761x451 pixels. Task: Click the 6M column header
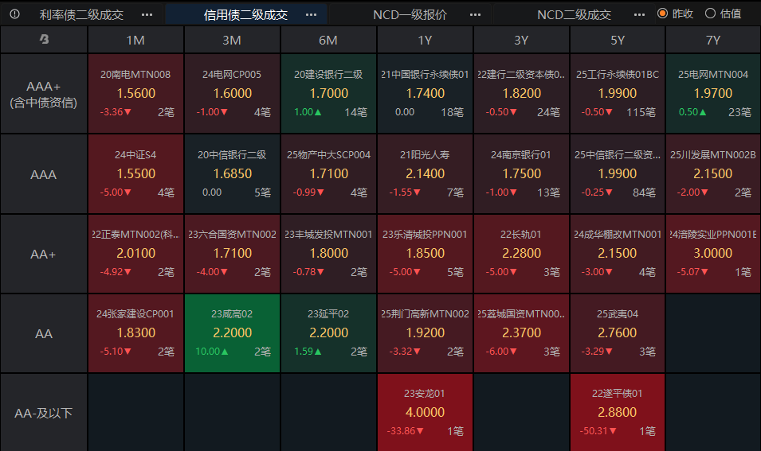pos(328,40)
